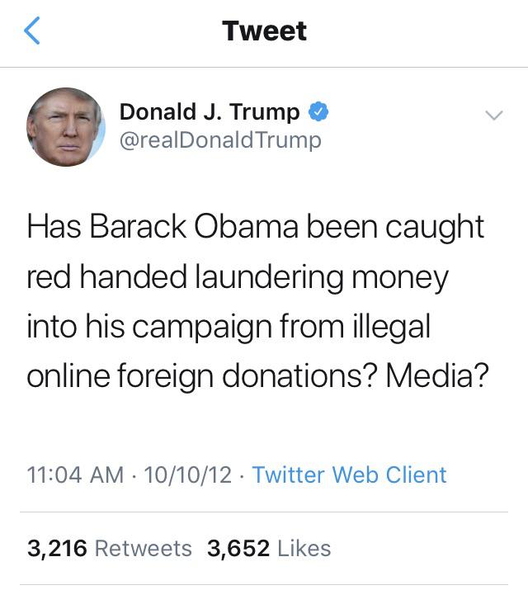The width and height of the screenshot is (528, 590).
Task: View the Likes list label
Action: point(304,548)
